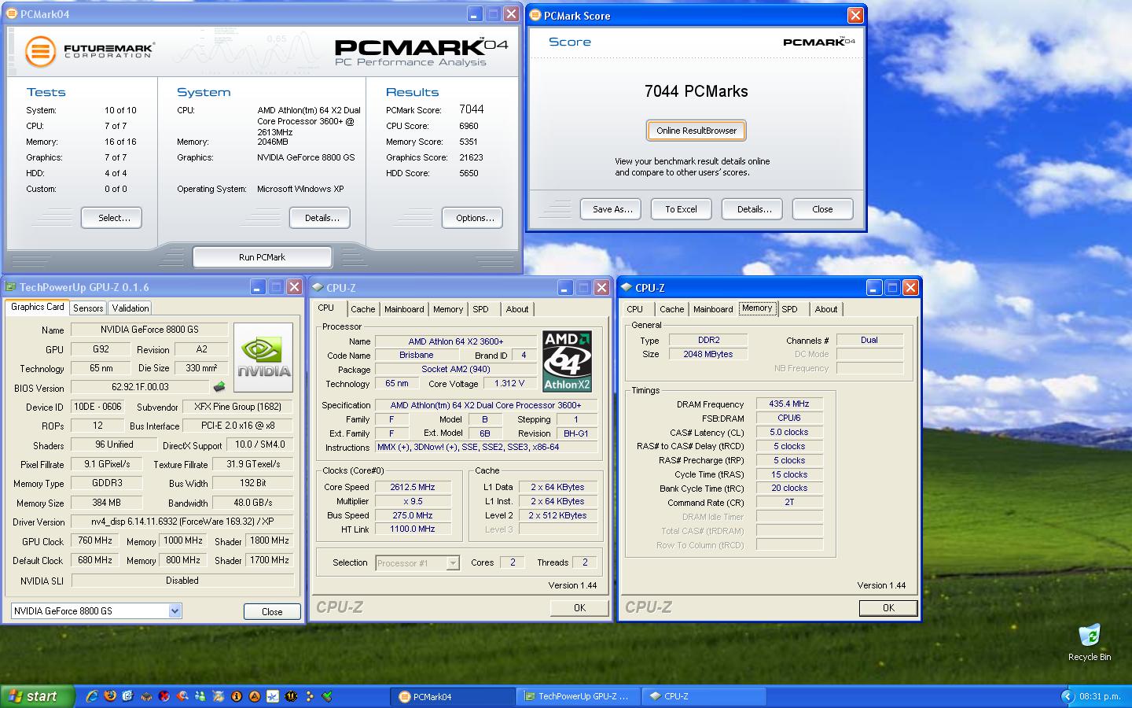Viewport: 1132px width, 708px height.
Task: Click the NVIDIA SLI Disabled field
Action: 182,580
